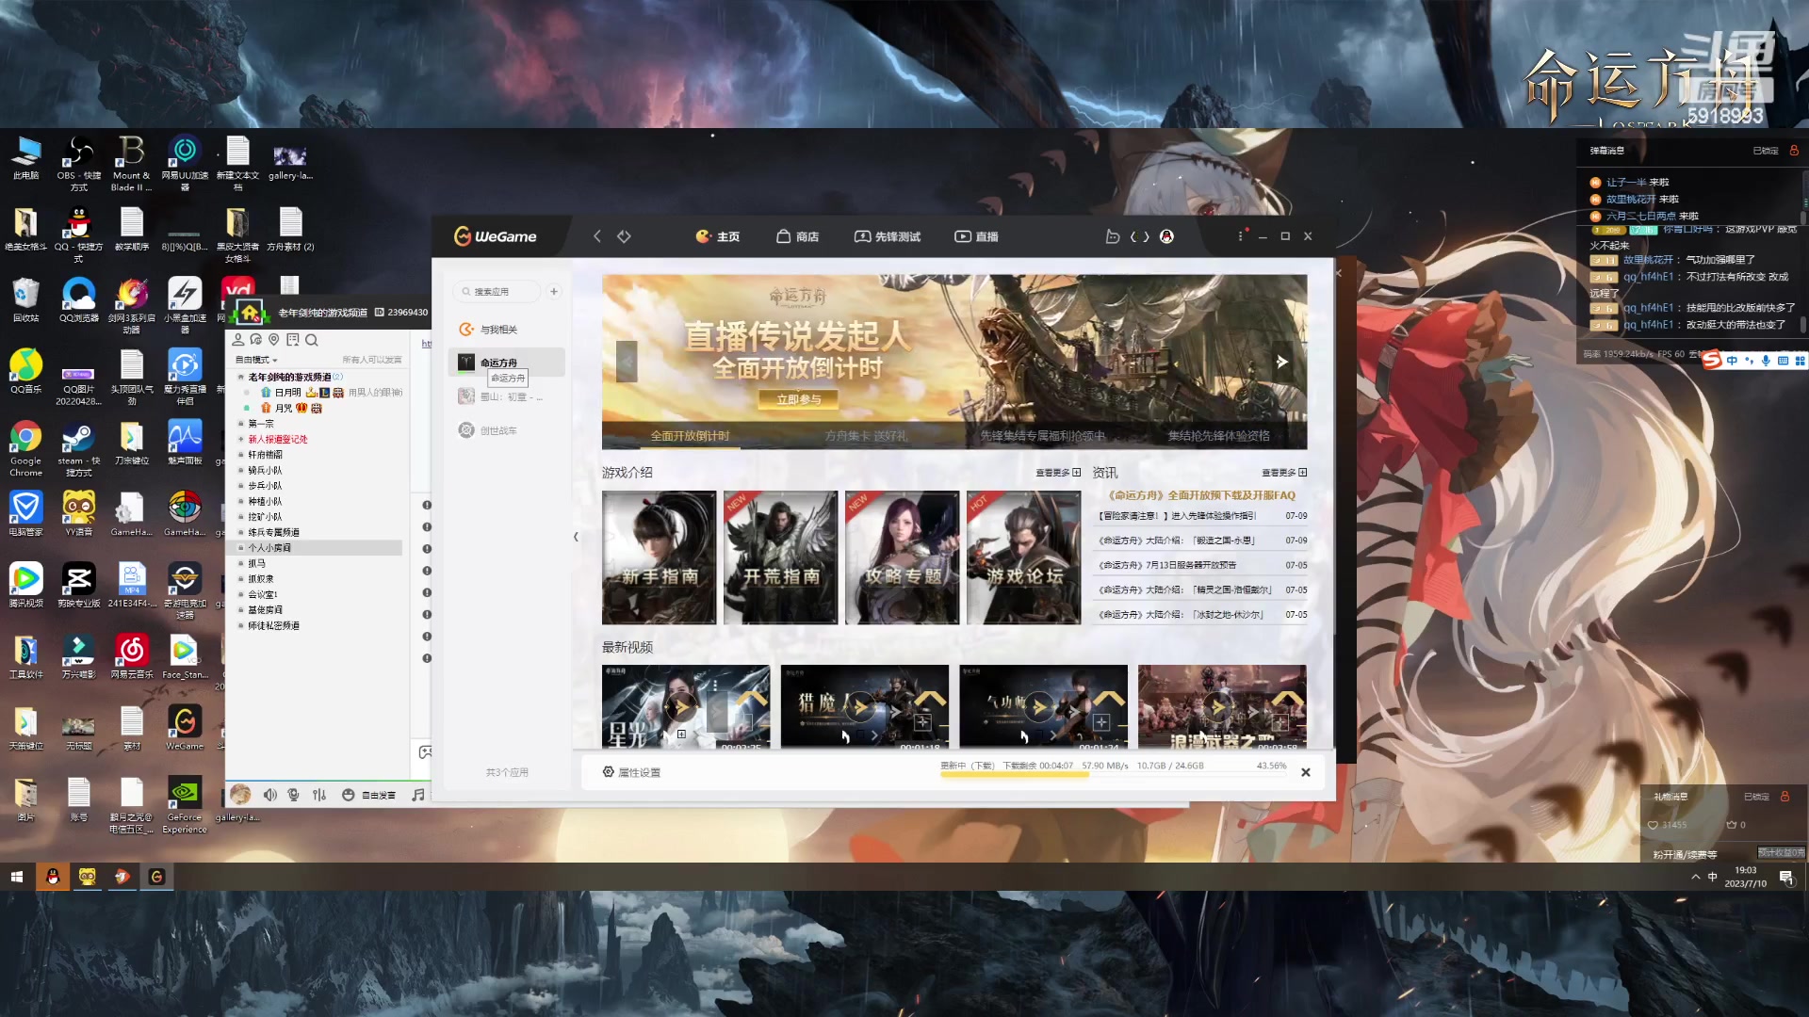Toggle the YY speaker volume icon

click(270, 795)
